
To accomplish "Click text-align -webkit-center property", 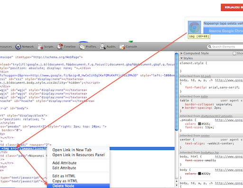I will pos(209,143).
